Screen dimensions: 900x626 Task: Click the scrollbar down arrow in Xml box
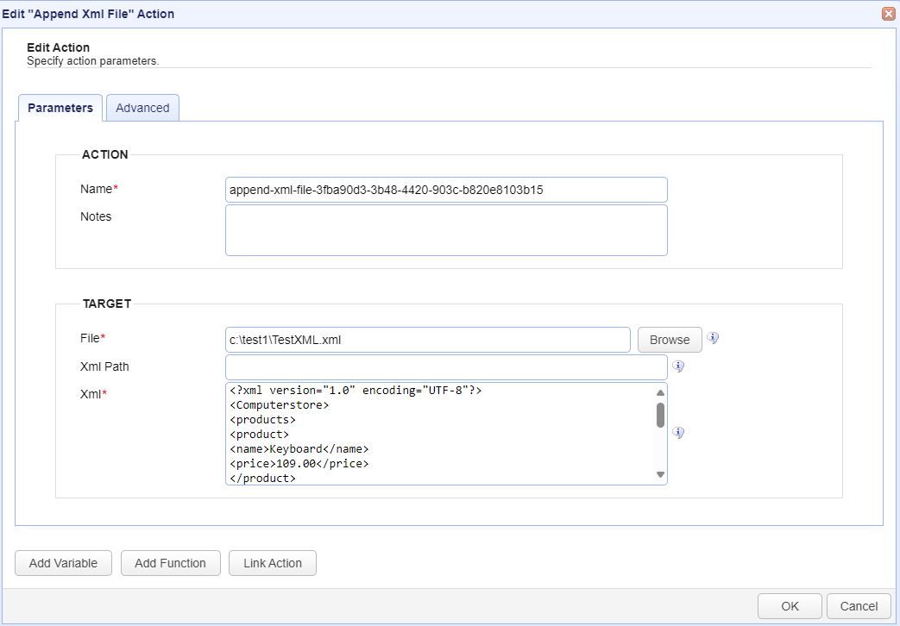(x=660, y=473)
